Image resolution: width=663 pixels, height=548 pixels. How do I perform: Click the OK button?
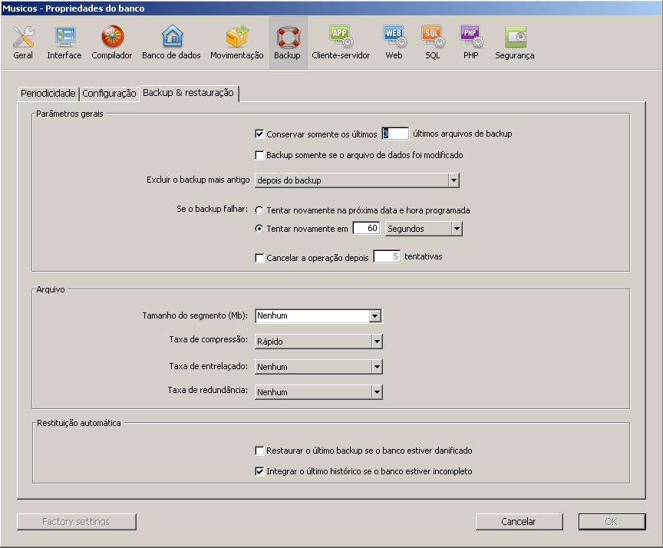(612, 522)
